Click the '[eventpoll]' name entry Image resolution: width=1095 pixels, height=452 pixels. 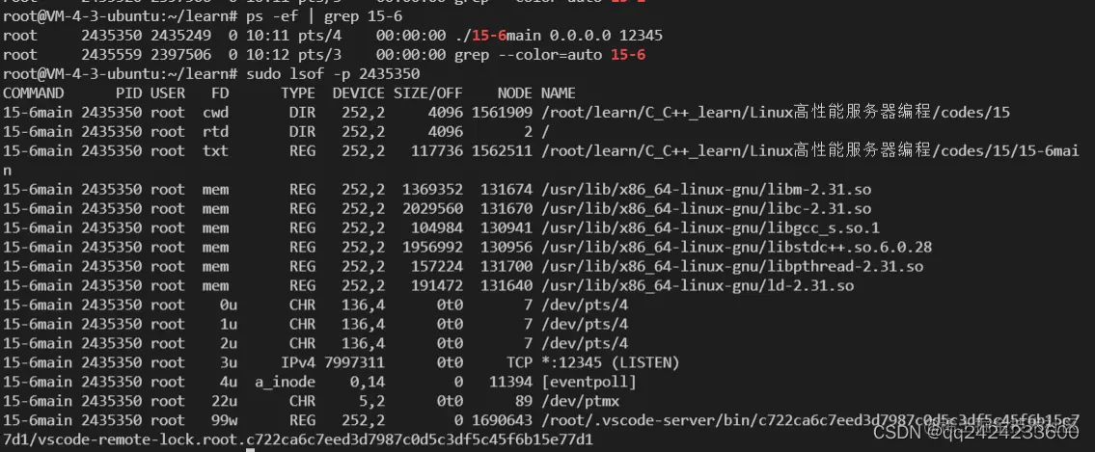click(x=589, y=383)
